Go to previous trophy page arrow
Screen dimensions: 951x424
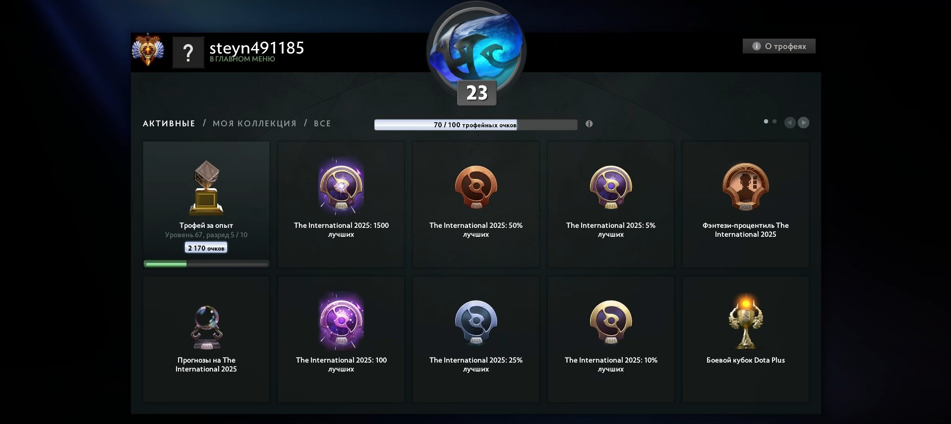pyautogui.click(x=790, y=122)
